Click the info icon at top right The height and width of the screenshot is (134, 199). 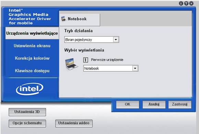(181, 3)
